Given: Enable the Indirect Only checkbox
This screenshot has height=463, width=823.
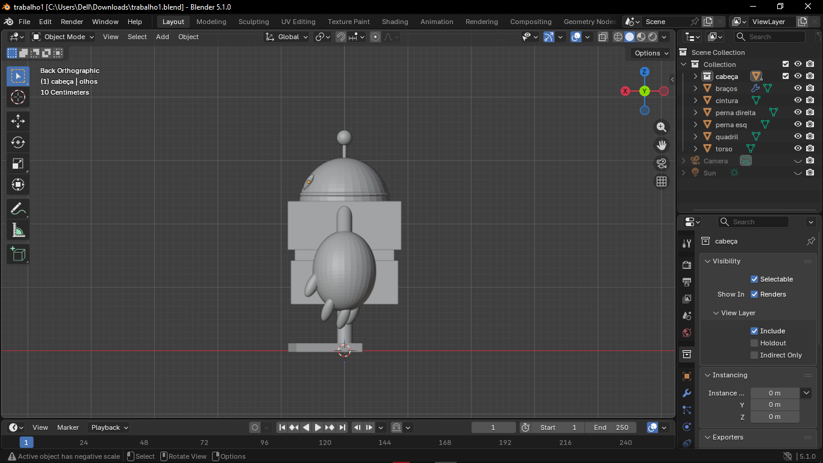Looking at the screenshot, I should click(754, 355).
